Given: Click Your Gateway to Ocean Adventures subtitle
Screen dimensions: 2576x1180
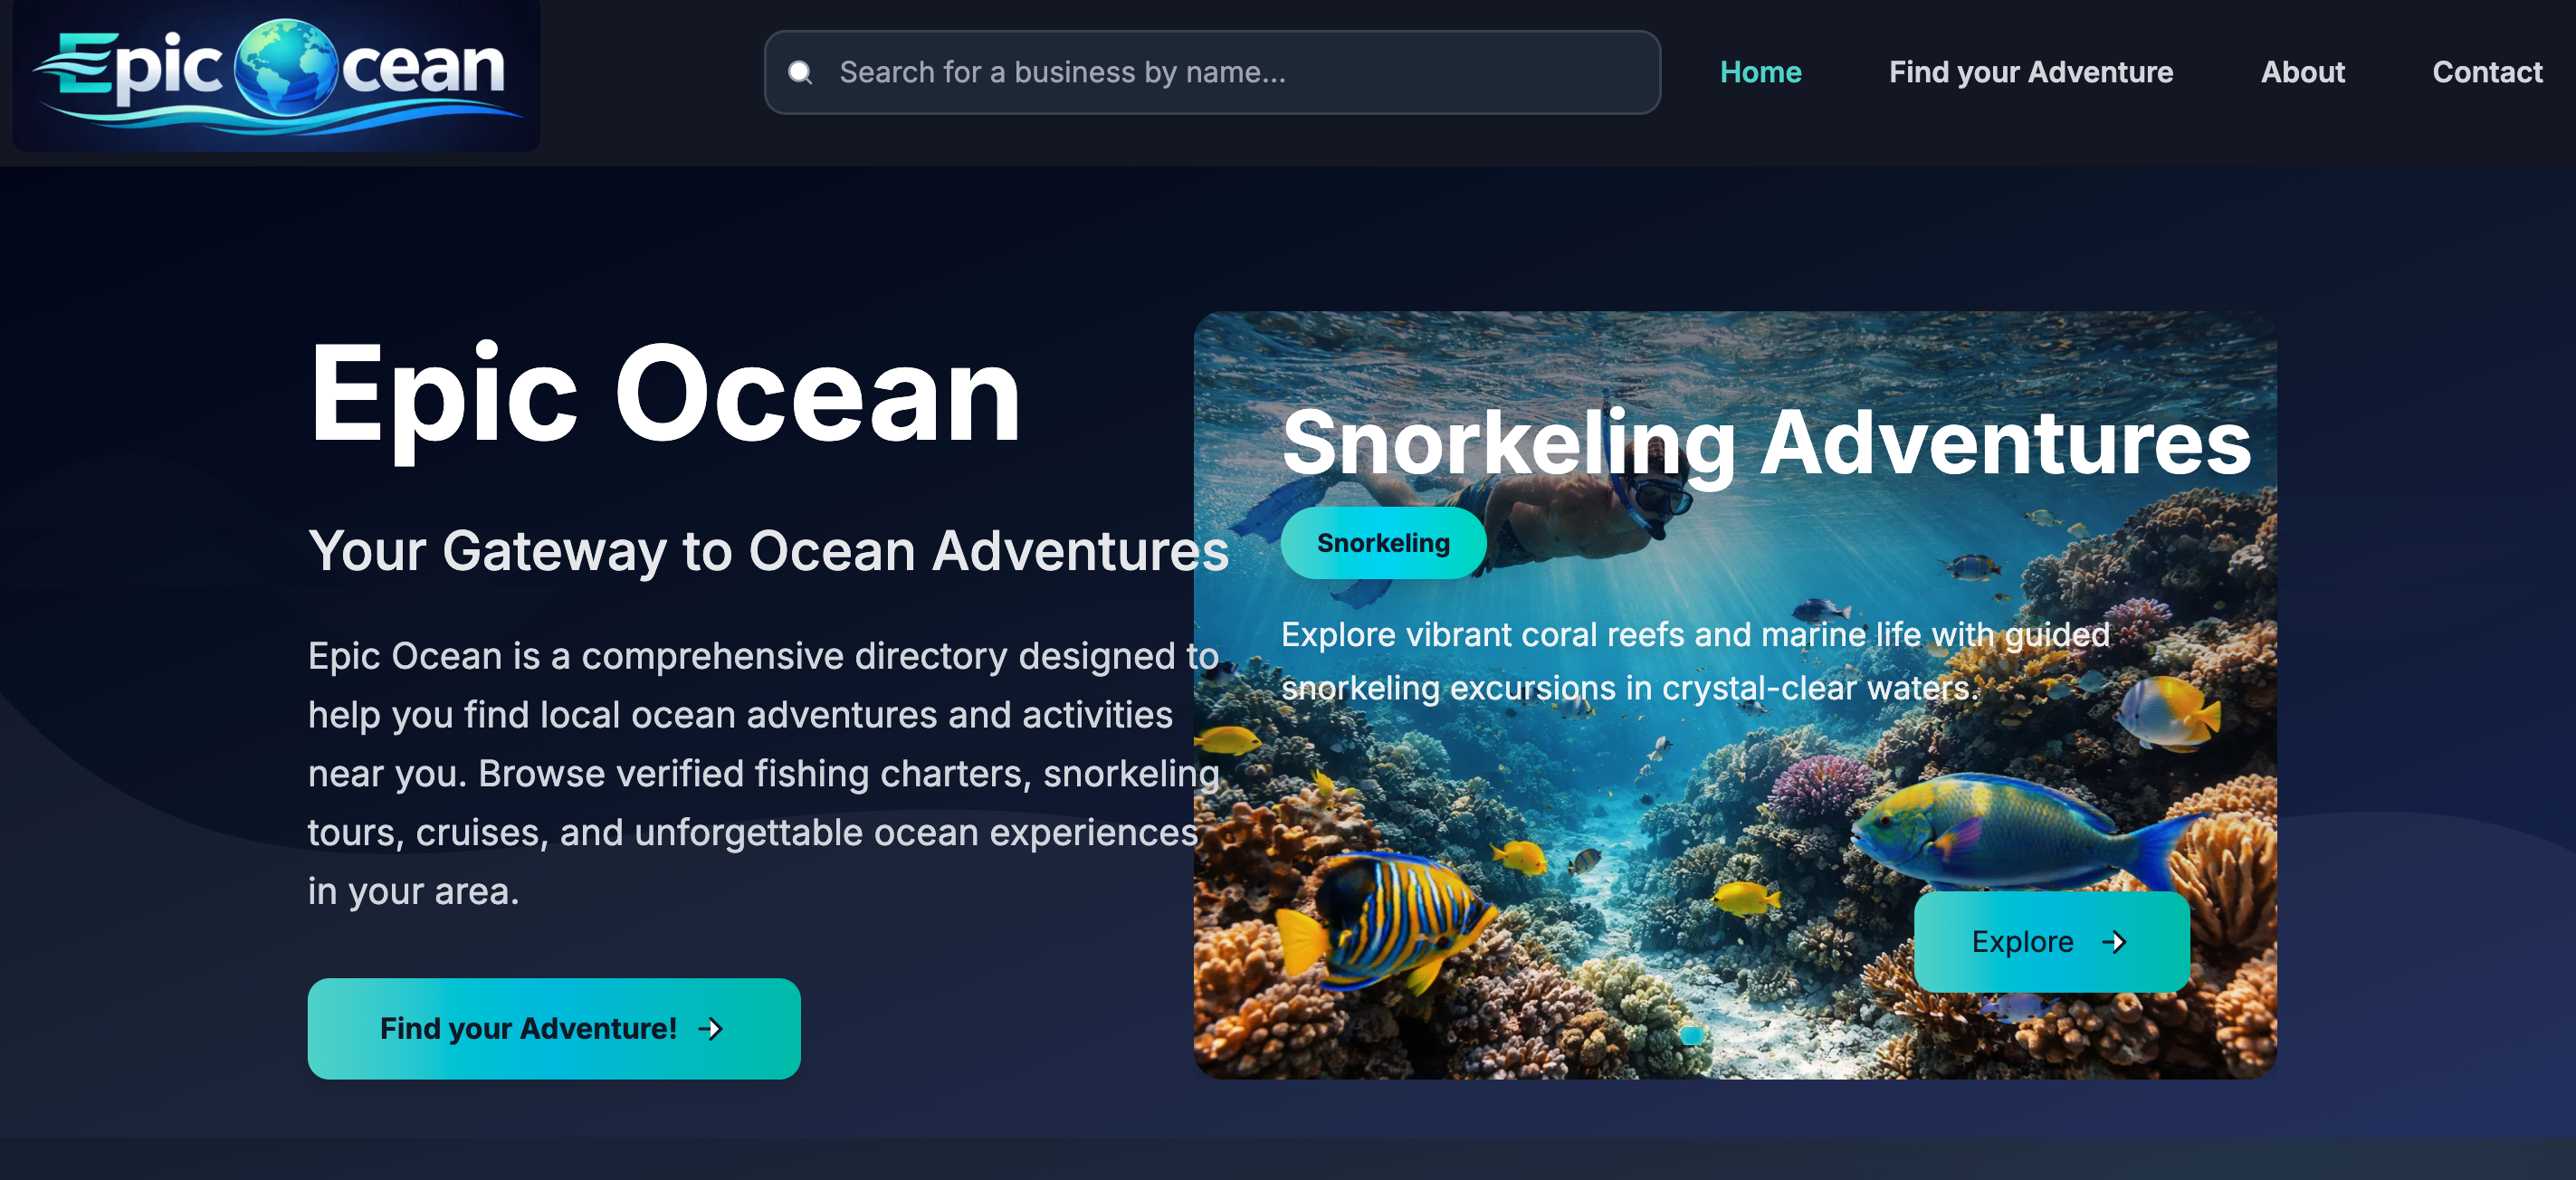Looking at the screenshot, I should click(768, 551).
